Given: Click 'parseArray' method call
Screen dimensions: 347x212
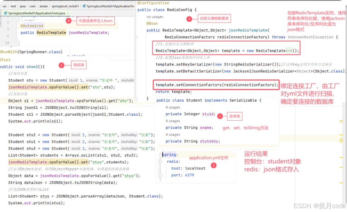Looking at the screenshot, I should (x=92, y=196).
